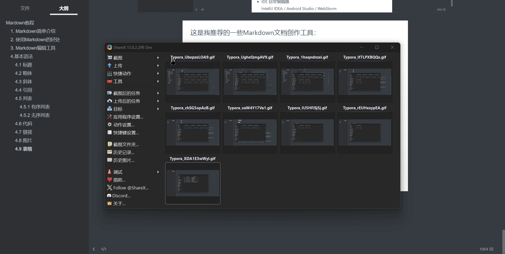
Task: Click the About (关于) crown icon
Action: click(x=110, y=203)
